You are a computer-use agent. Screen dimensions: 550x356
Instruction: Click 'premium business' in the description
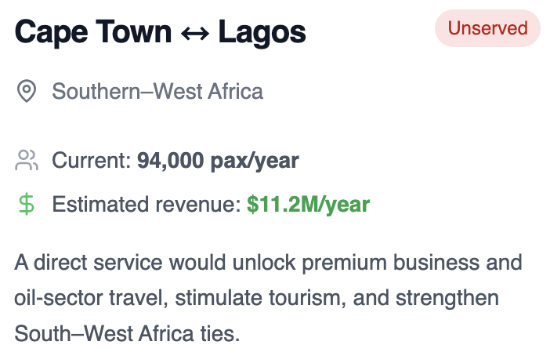coord(390,263)
